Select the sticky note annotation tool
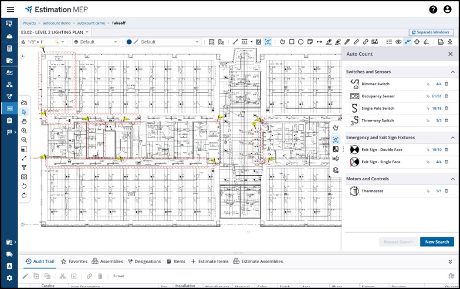 (310, 42)
